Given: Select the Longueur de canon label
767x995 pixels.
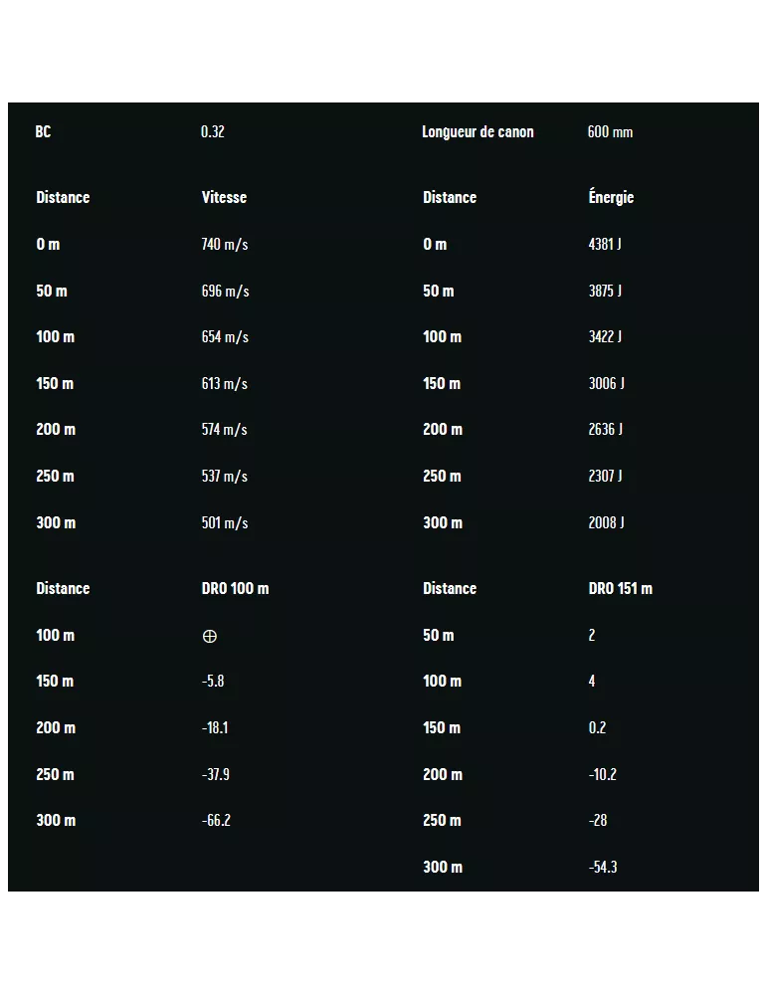Looking at the screenshot, I should pos(478,131).
